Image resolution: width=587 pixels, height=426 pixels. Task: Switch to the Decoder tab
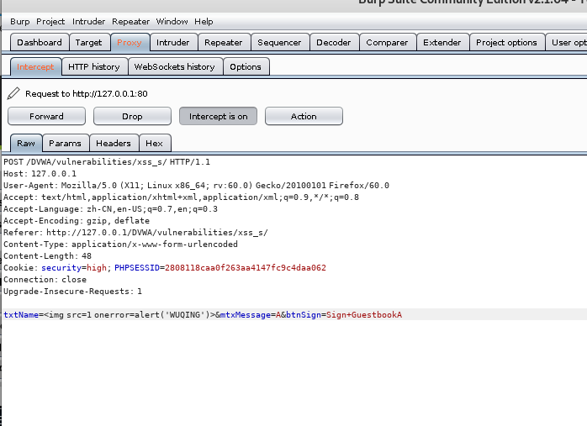click(334, 42)
